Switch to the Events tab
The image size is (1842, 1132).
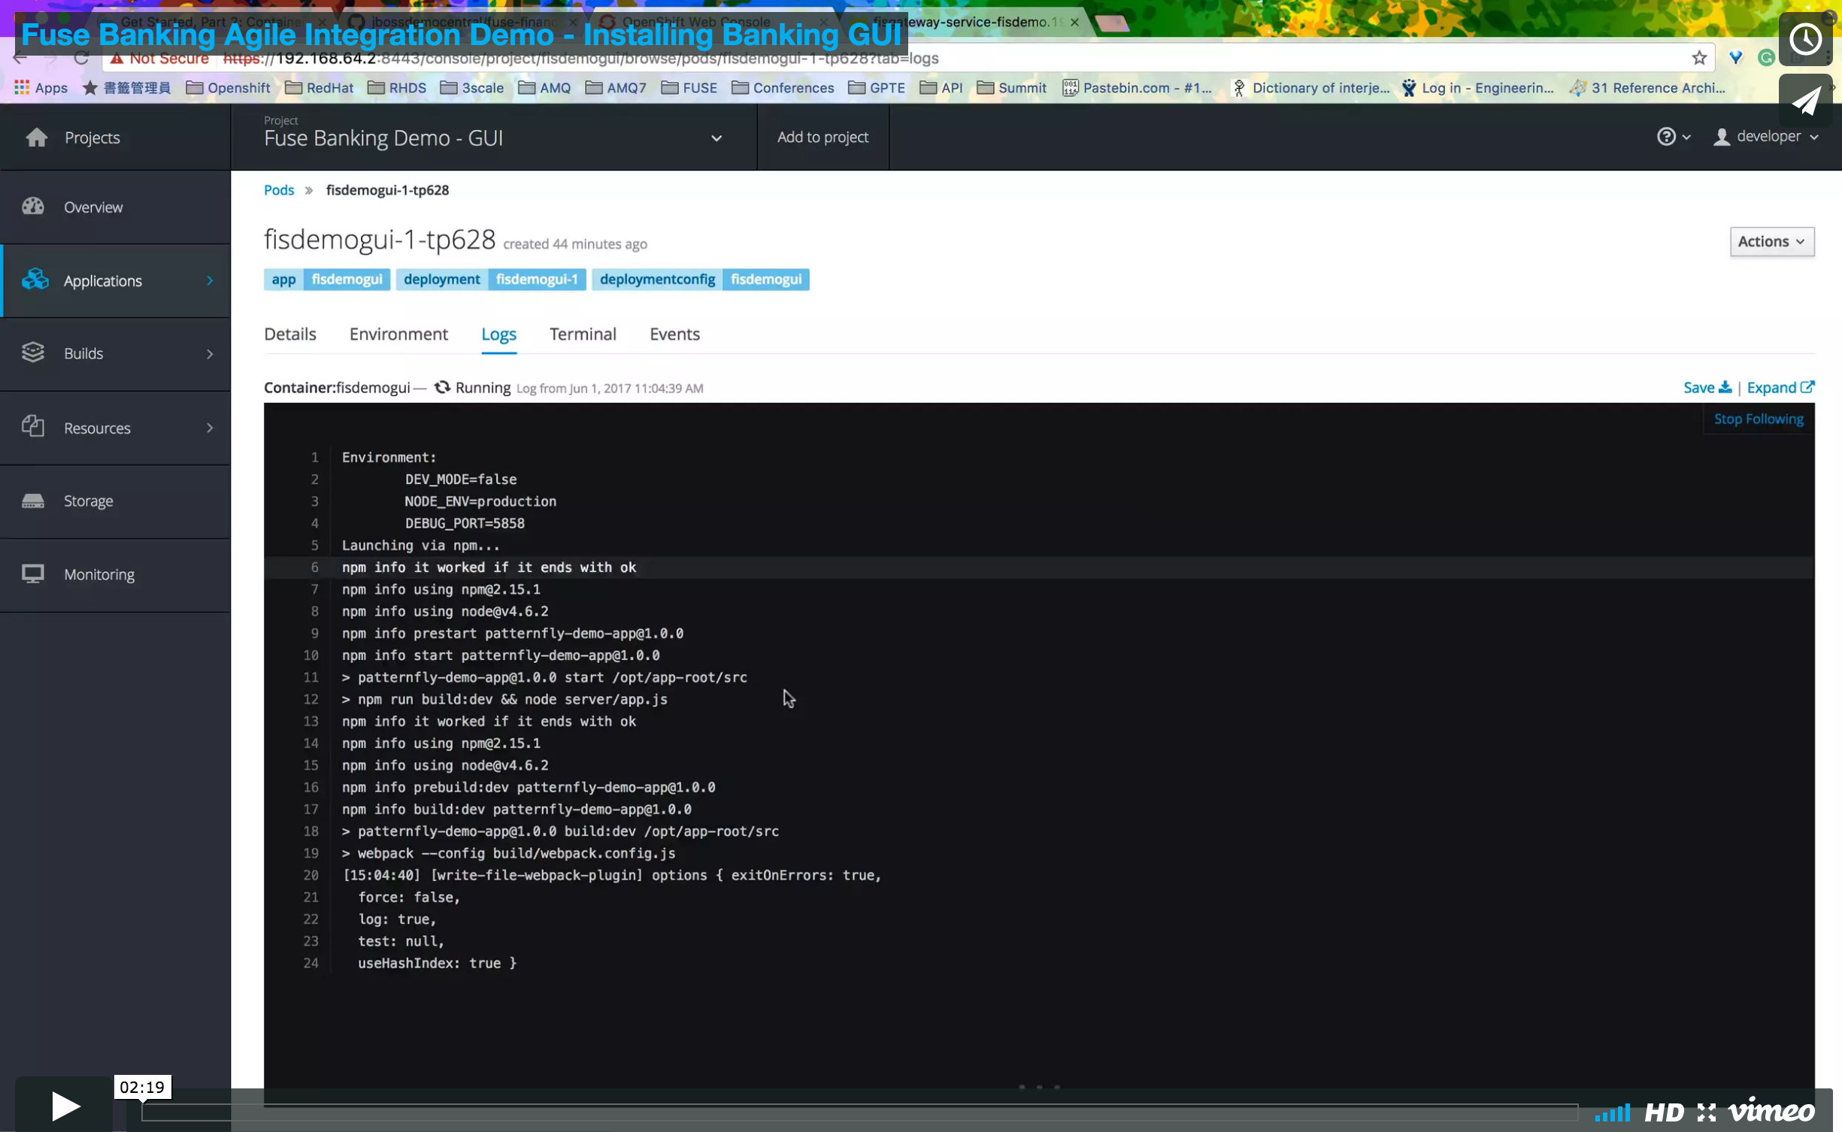click(x=674, y=334)
